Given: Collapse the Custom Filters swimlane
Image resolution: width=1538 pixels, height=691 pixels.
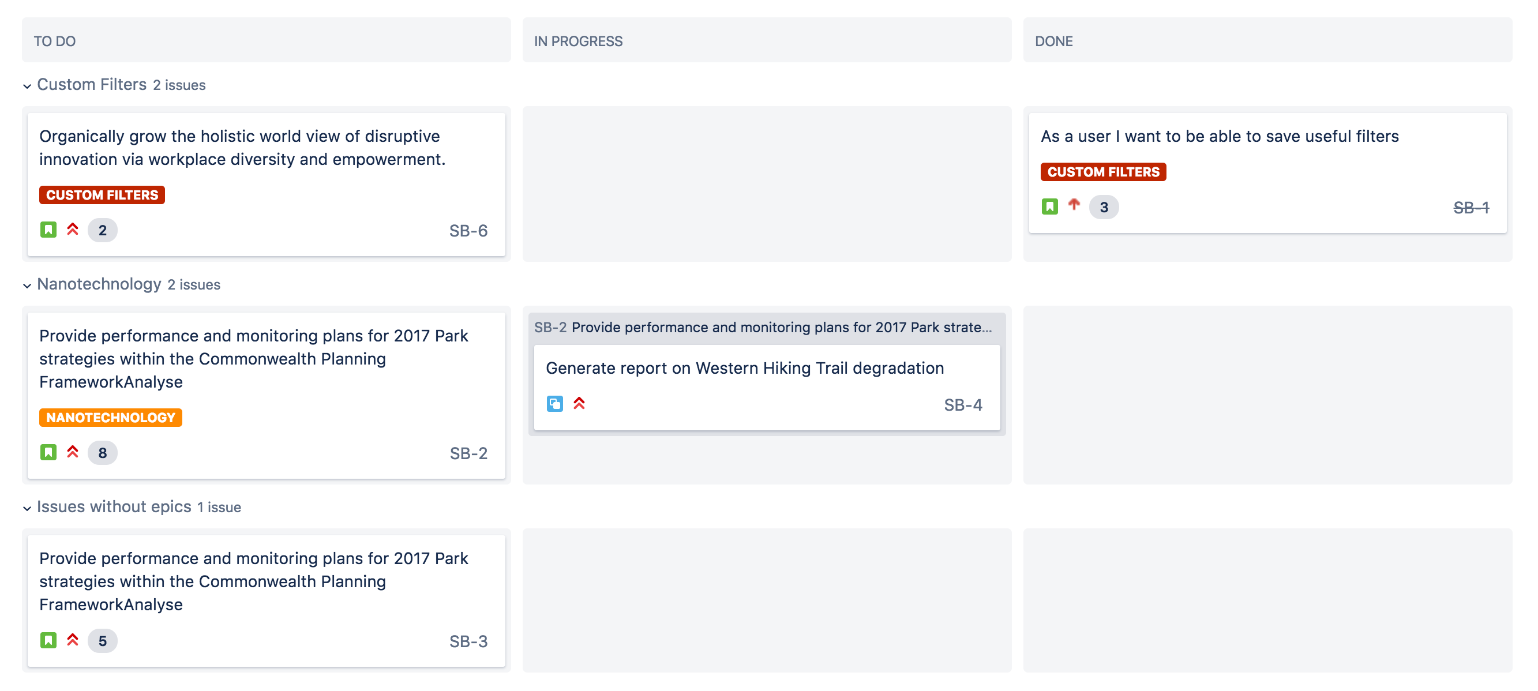Looking at the screenshot, I should [x=27, y=86].
